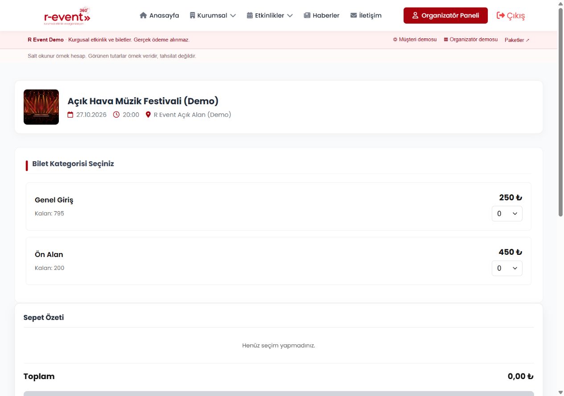Click the Sepet Özeti heading
This screenshot has height=396, width=564.
[x=44, y=318]
